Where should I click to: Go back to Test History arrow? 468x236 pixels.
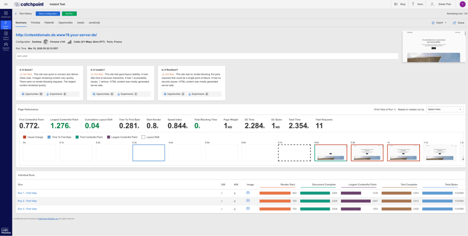pyautogui.click(x=16, y=14)
